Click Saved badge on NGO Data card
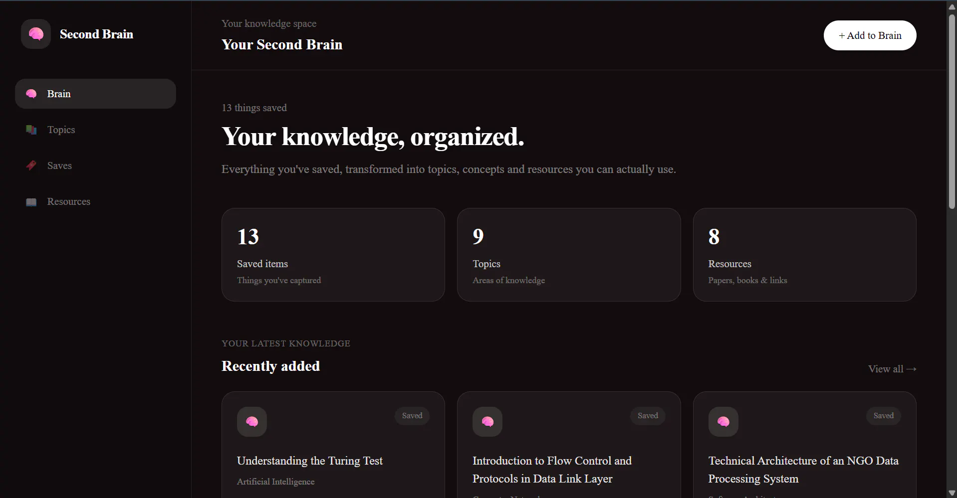957x498 pixels. pos(883,416)
